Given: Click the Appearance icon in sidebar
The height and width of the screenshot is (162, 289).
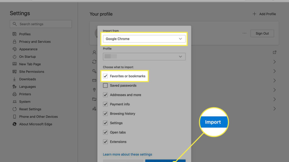Looking at the screenshot, I should click(x=15, y=49).
